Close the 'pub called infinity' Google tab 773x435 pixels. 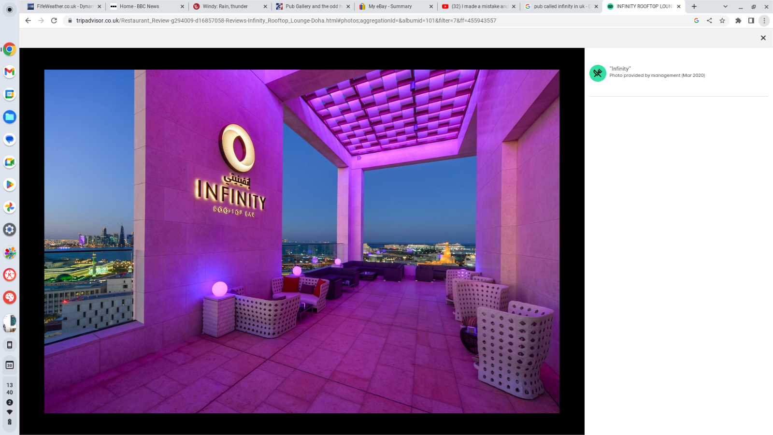pyautogui.click(x=596, y=6)
